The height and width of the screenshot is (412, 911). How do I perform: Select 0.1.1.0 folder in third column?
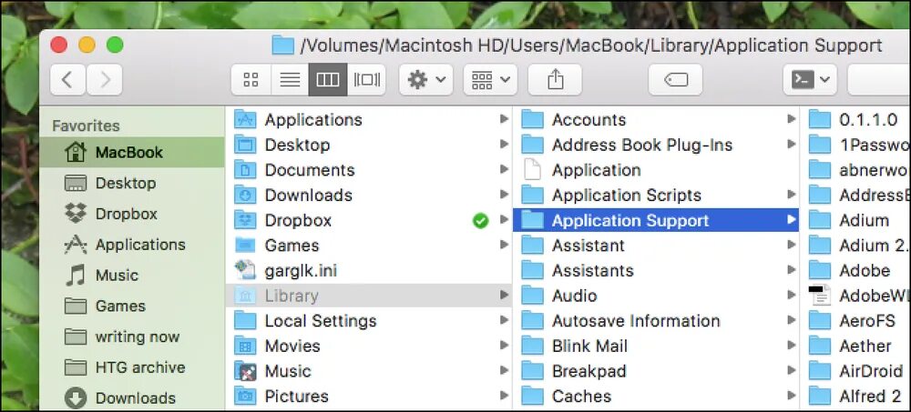pyautogui.click(x=855, y=120)
